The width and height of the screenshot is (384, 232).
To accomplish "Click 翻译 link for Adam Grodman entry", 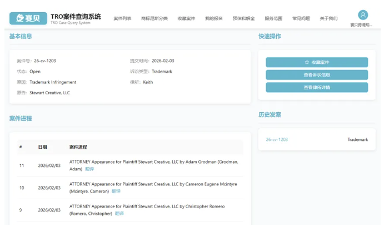I will [x=89, y=169].
